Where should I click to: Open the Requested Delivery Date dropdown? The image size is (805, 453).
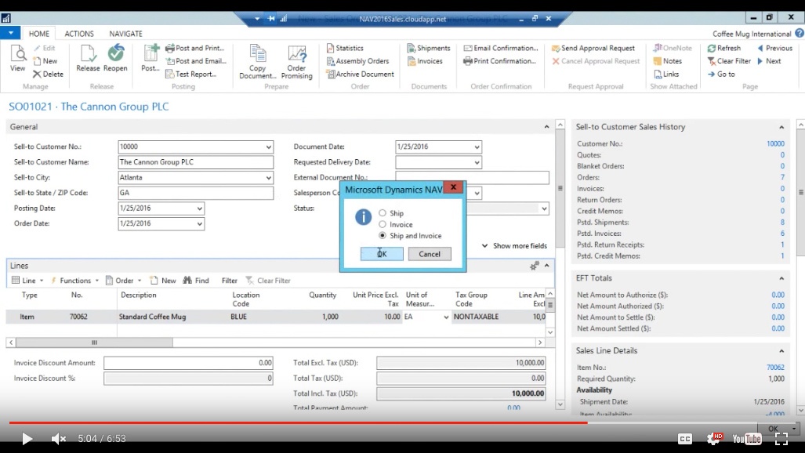click(477, 162)
